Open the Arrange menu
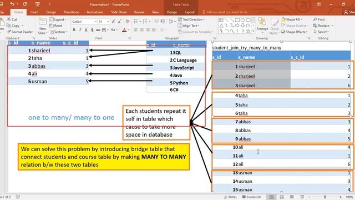The width and height of the screenshot is (355, 200). click(x=262, y=25)
